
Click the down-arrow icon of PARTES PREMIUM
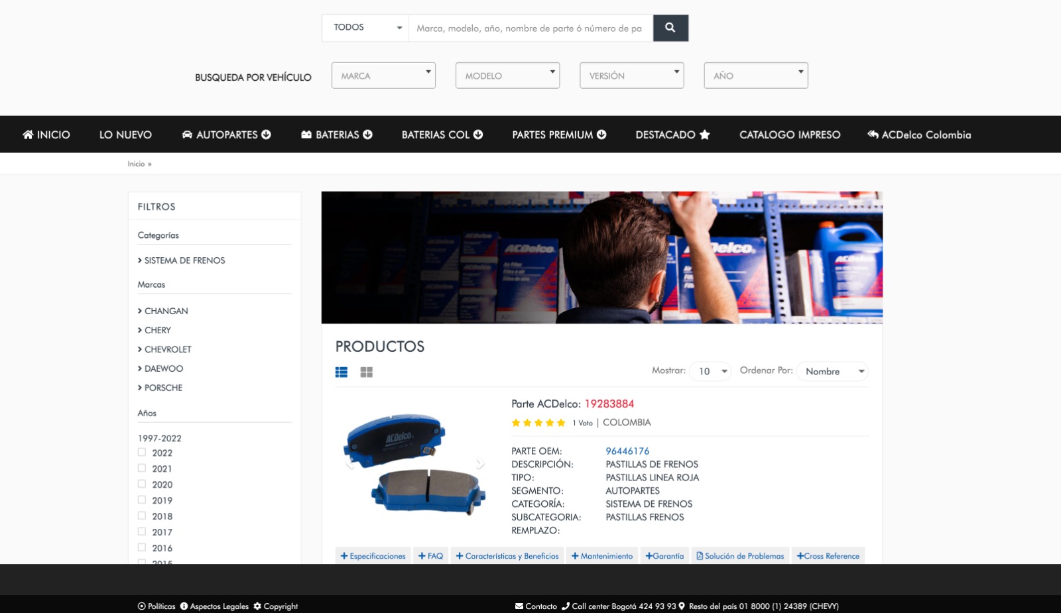pos(601,135)
